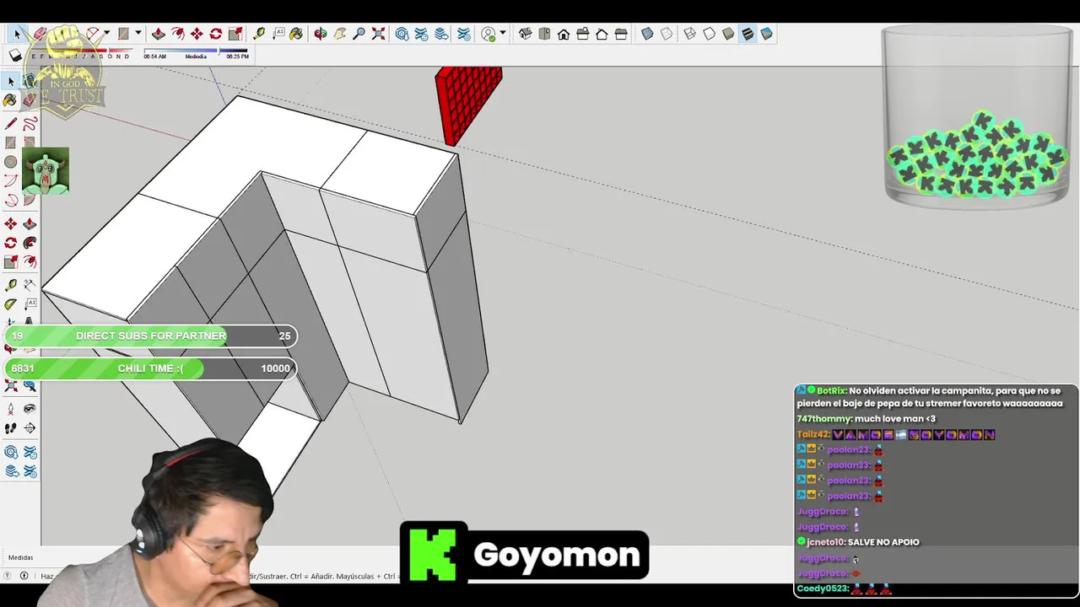Toggle Shaded With Textures style
The width and height of the screenshot is (1080, 607).
pos(748,34)
